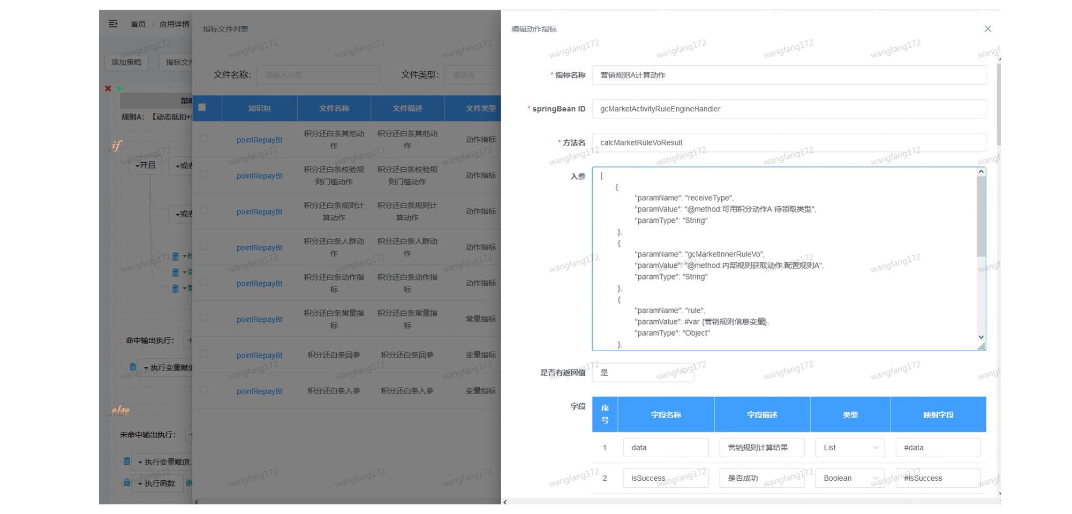Click the 指标文件 button

pyautogui.click(x=176, y=62)
